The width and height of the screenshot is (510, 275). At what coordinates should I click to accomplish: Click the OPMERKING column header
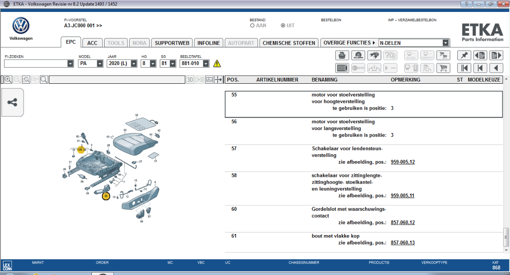click(405, 79)
